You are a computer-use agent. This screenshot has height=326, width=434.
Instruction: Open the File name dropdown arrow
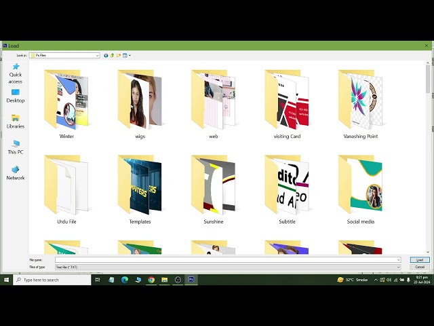pyautogui.click(x=398, y=259)
